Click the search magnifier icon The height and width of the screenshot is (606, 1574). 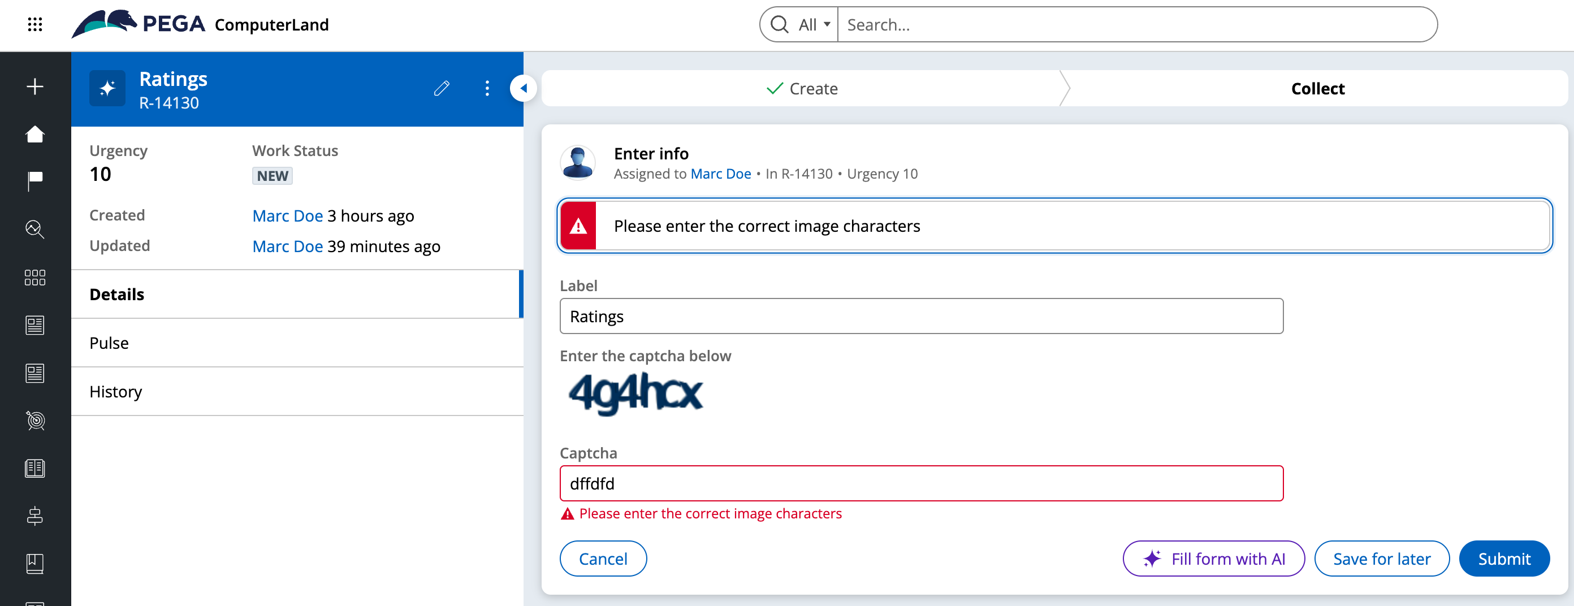tap(779, 24)
